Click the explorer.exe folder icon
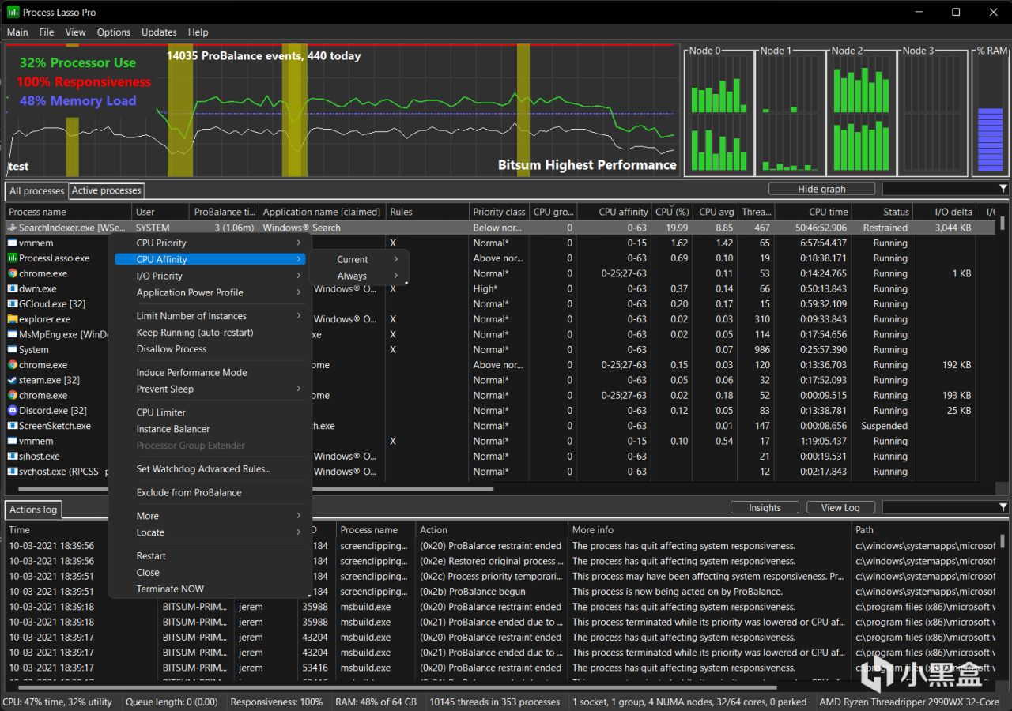 [12, 319]
